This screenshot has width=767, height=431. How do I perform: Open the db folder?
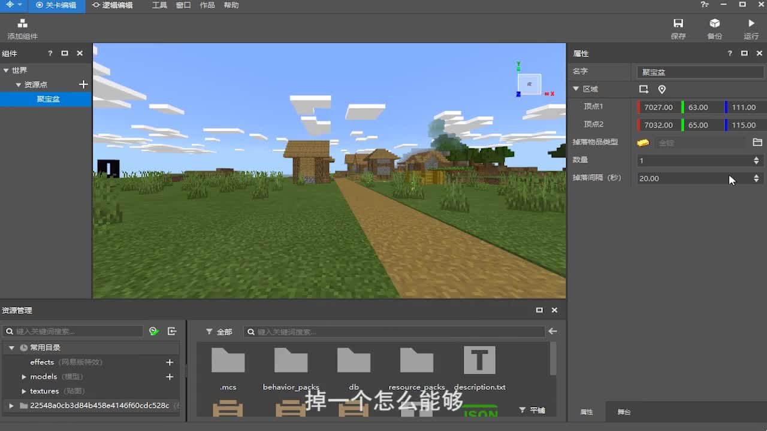(354, 368)
